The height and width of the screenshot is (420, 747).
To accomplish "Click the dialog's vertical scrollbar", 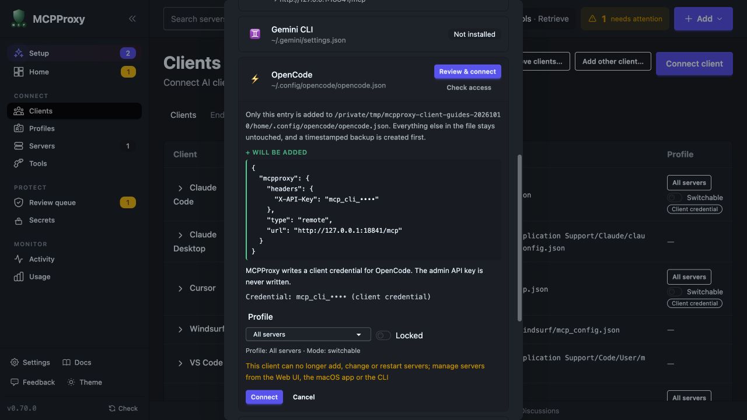I will pyautogui.click(x=519, y=237).
